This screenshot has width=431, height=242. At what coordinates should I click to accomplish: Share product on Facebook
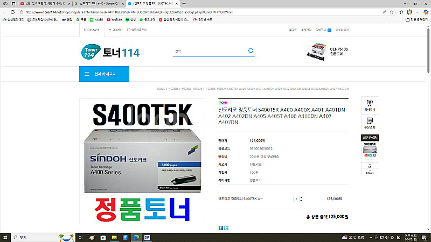221,228
